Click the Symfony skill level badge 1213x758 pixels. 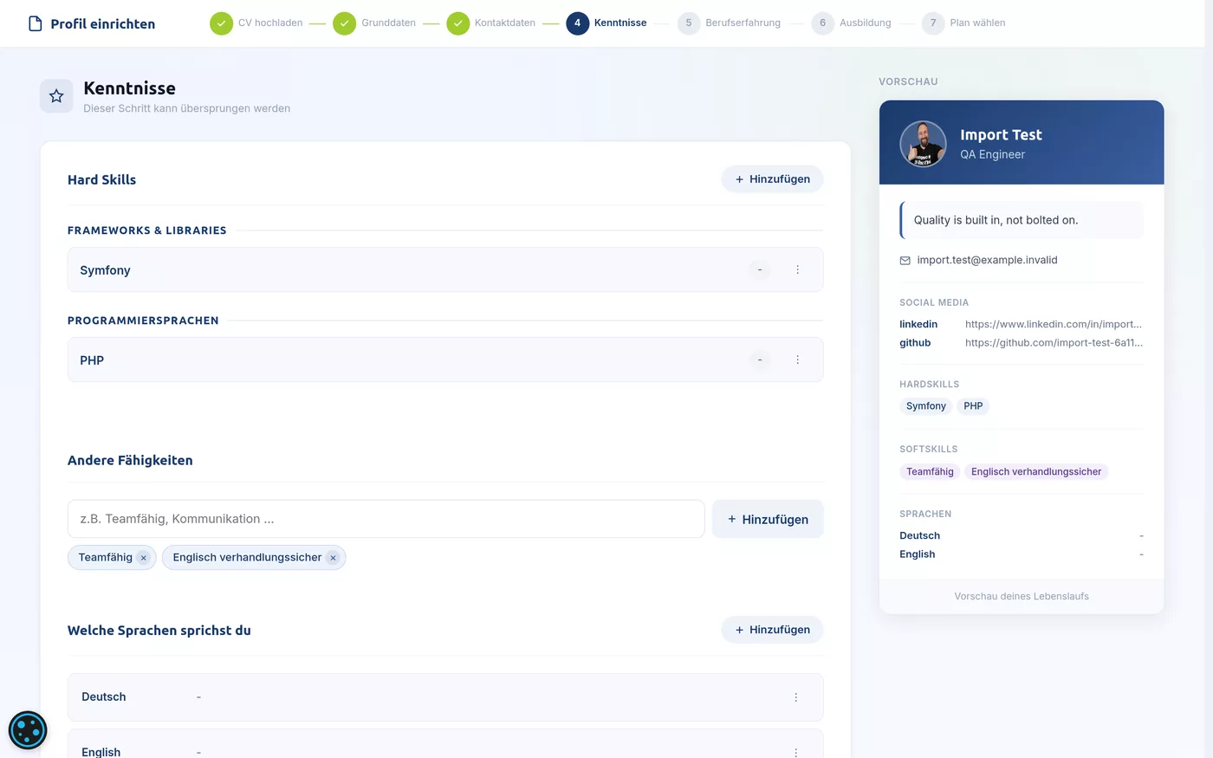pyautogui.click(x=760, y=269)
